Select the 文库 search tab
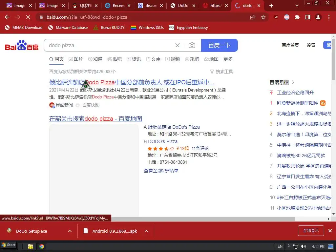This screenshot has width=336, height=252. (x=154, y=59)
